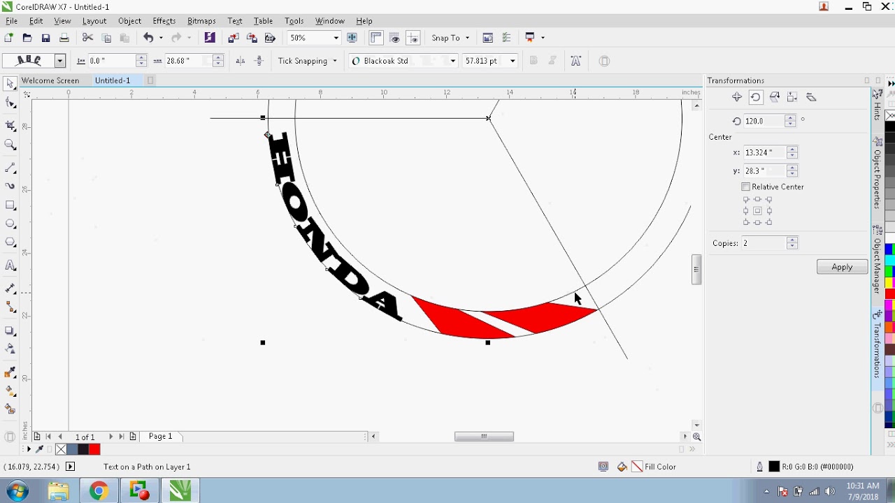Screen dimensions: 895x503
Task: Click the rotation angle input field
Action: [x=764, y=121]
